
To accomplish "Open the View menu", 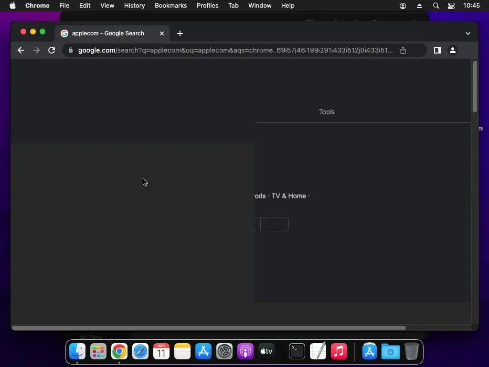I will (107, 6).
